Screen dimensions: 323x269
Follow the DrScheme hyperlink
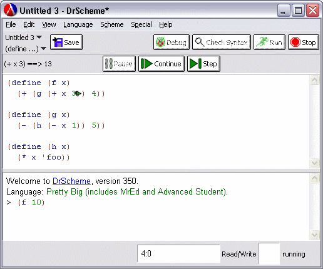[71, 181]
